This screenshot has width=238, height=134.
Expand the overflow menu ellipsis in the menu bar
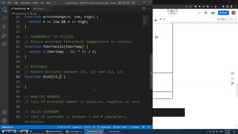click(x=55, y=3)
